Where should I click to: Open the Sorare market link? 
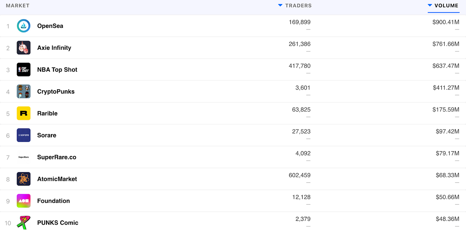point(47,135)
